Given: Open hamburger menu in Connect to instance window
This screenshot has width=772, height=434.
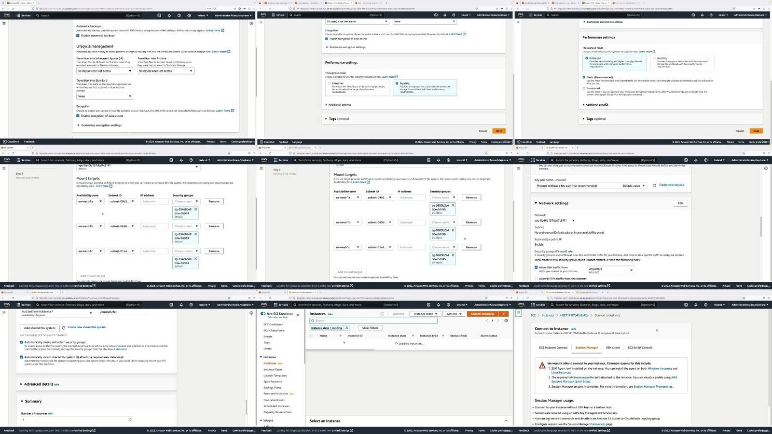Looking at the screenshot, I should point(519,313).
